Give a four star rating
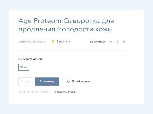Screen dimensions: 153x114 coord(33,92)
